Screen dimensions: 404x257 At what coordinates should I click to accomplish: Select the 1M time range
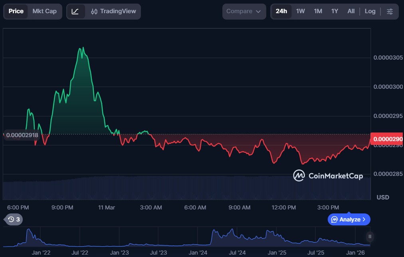(x=318, y=11)
